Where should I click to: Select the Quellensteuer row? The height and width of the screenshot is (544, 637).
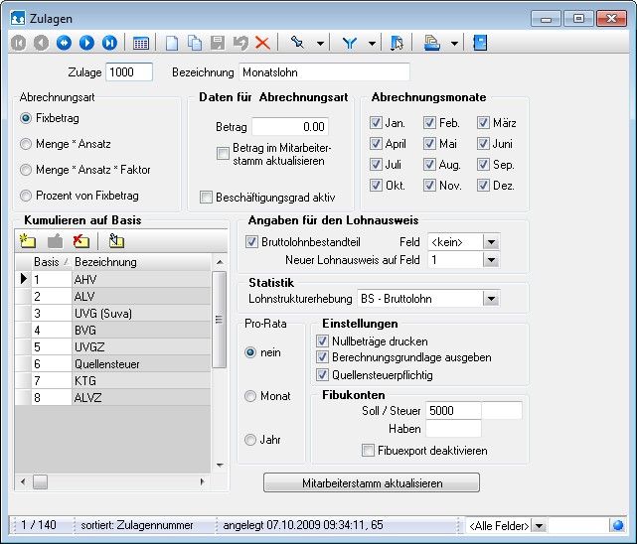click(x=113, y=364)
